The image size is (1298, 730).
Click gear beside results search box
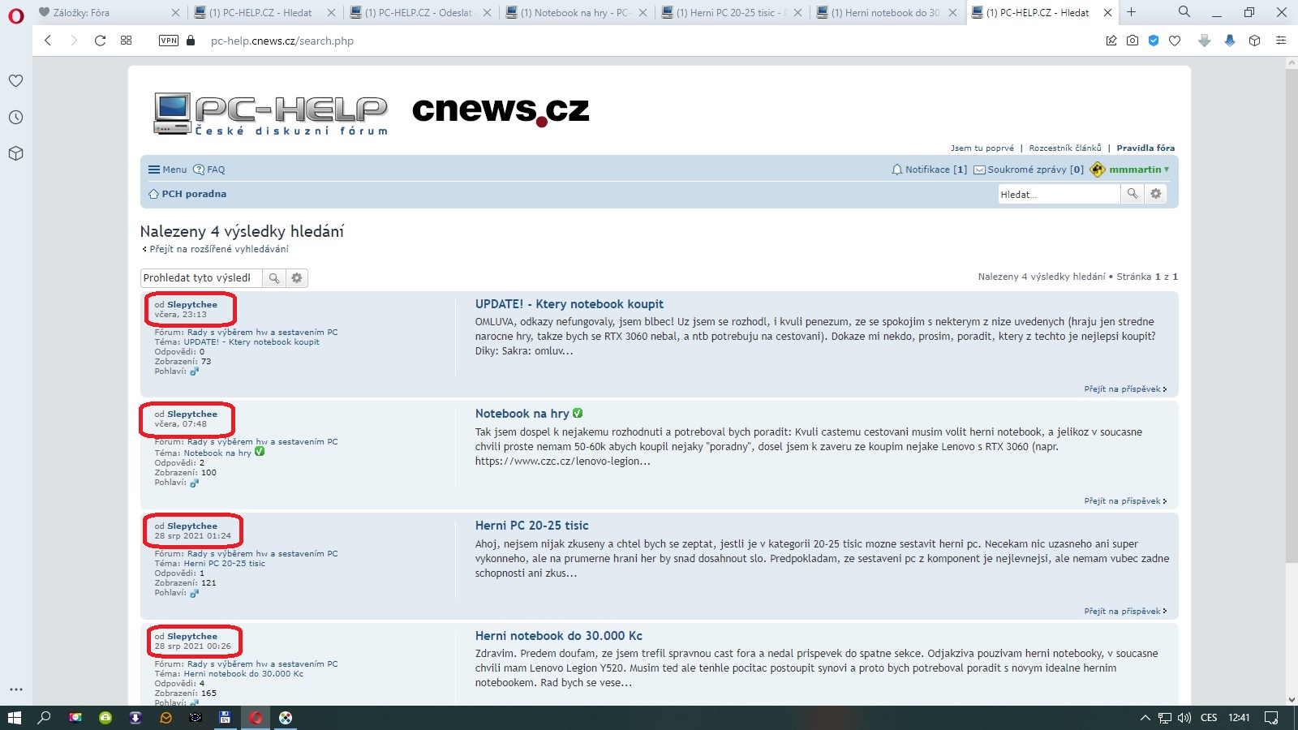(297, 278)
